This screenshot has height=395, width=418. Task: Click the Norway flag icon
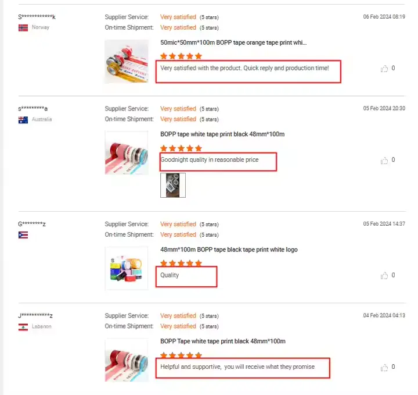(23, 28)
